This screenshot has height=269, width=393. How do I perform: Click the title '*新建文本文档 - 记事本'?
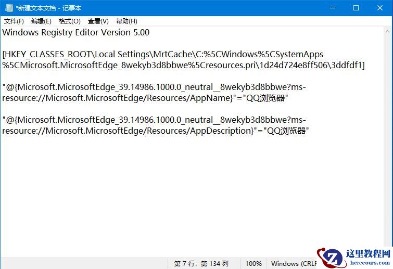point(48,8)
